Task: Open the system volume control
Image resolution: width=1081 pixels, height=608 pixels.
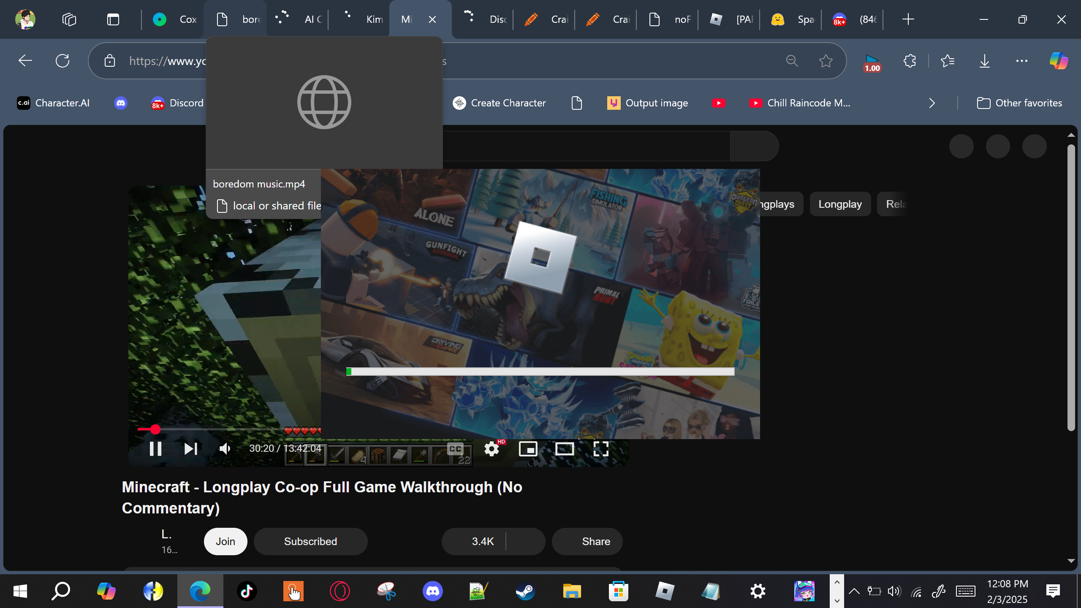Action: (894, 591)
